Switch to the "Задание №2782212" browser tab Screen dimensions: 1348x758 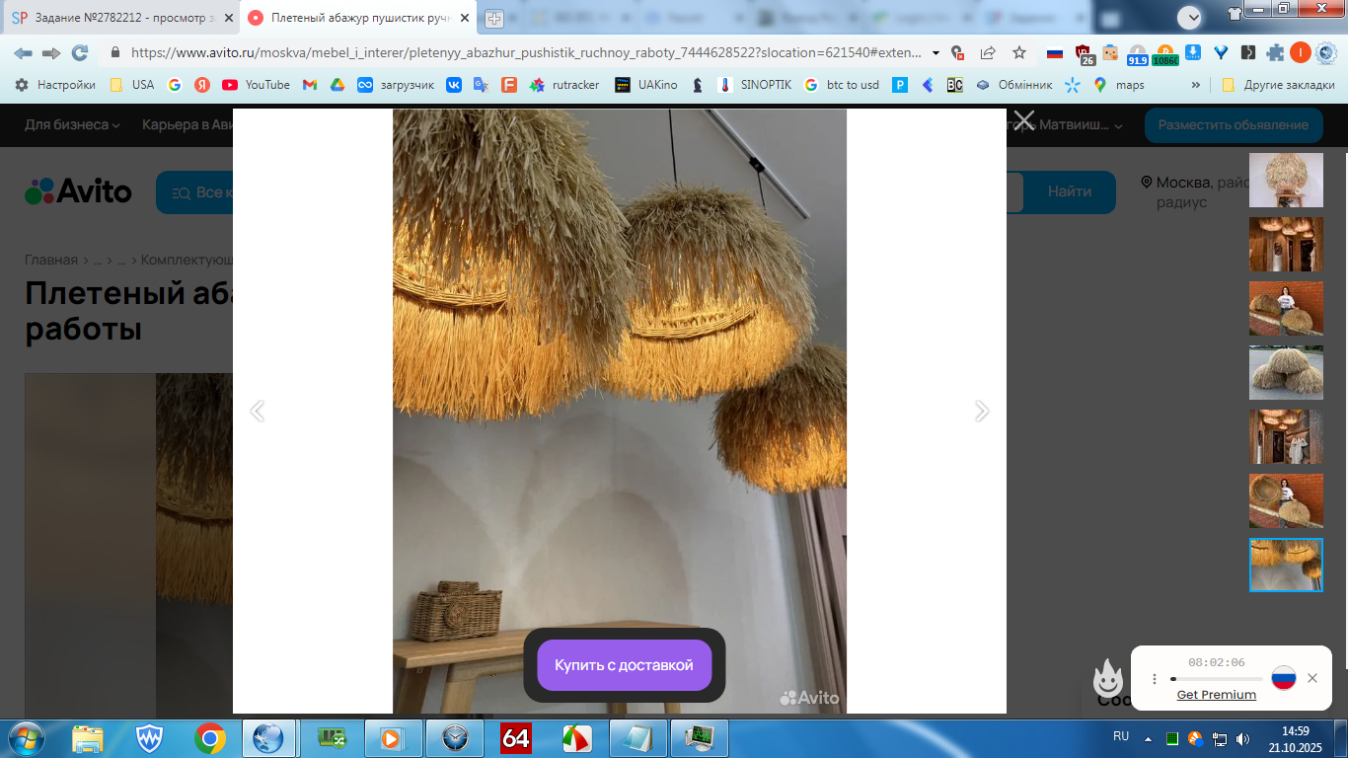(122, 18)
